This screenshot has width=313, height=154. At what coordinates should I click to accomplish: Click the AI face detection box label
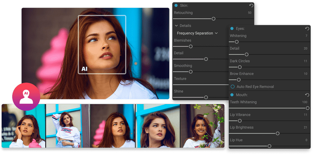[85, 69]
